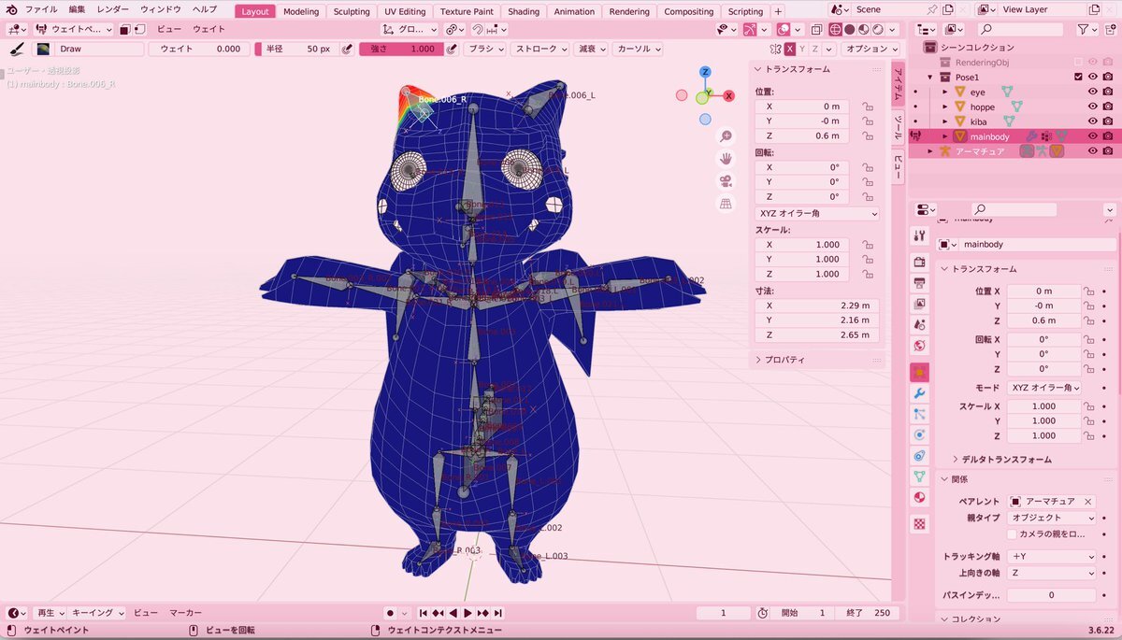
Task: Open the Modifier properties wrench tab
Action: tap(919, 393)
